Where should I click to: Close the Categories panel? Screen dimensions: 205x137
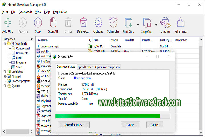(32, 39)
